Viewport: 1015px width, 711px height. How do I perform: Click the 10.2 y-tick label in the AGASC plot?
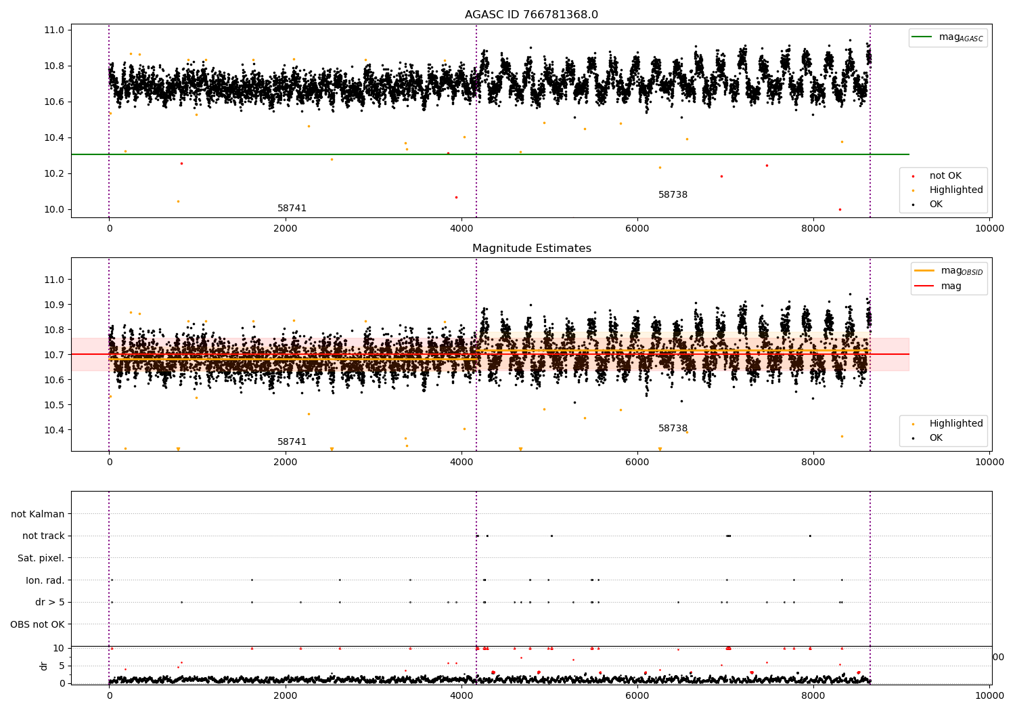(54, 174)
